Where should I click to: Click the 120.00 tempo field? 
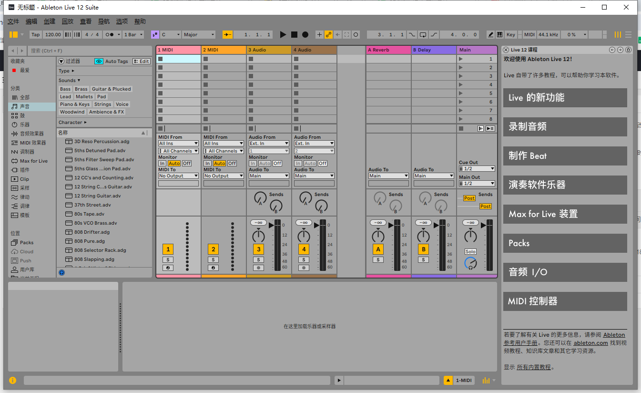(x=53, y=35)
